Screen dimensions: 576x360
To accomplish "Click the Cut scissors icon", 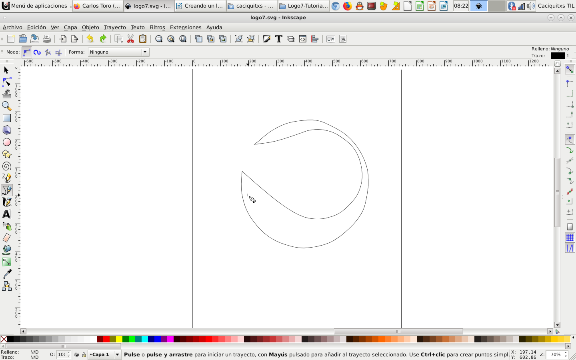I will click(x=130, y=39).
